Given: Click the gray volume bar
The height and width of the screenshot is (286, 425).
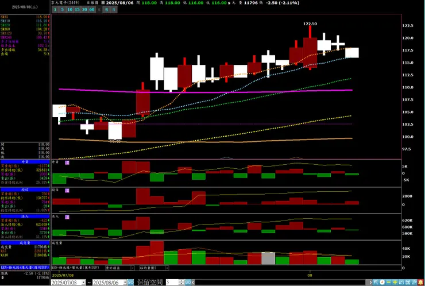Looking at the screenshot, I should pos(268,258).
